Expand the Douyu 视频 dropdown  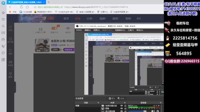tap(103, 18)
